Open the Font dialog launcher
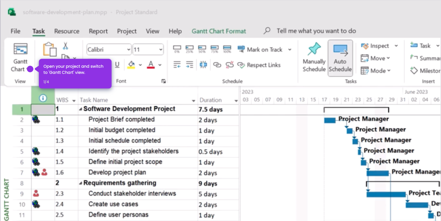This screenshot has width=441, height=221. [x=163, y=81]
